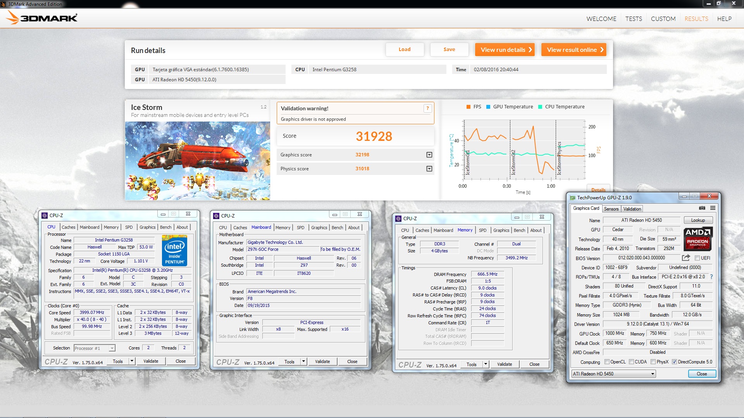The width and height of the screenshot is (744, 418).
Task: Click the Details button below the chart
Action: coord(598,189)
